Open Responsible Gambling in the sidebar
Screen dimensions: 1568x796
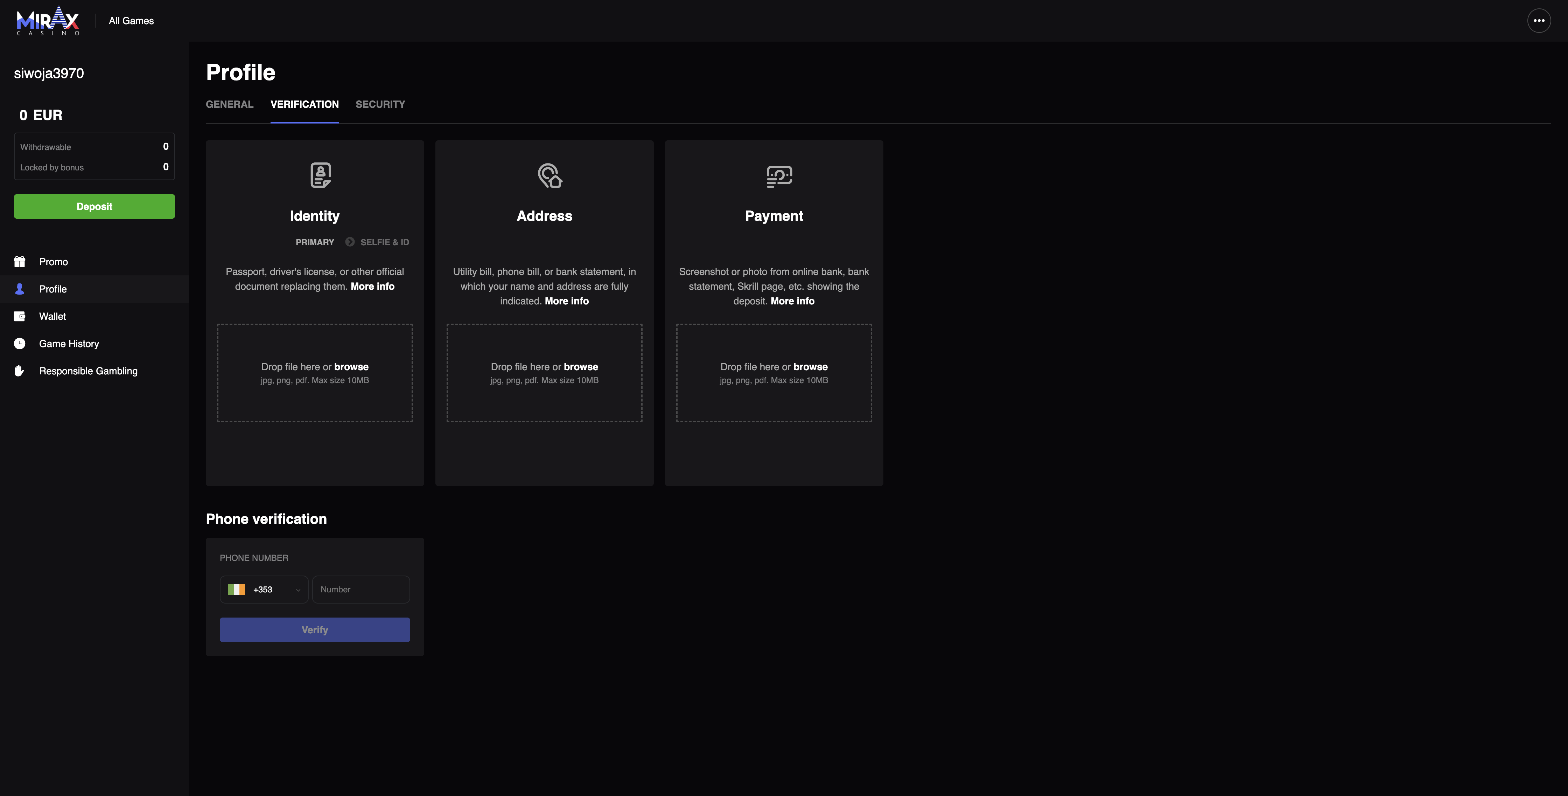pyautogui.click(x=94, y=371)
